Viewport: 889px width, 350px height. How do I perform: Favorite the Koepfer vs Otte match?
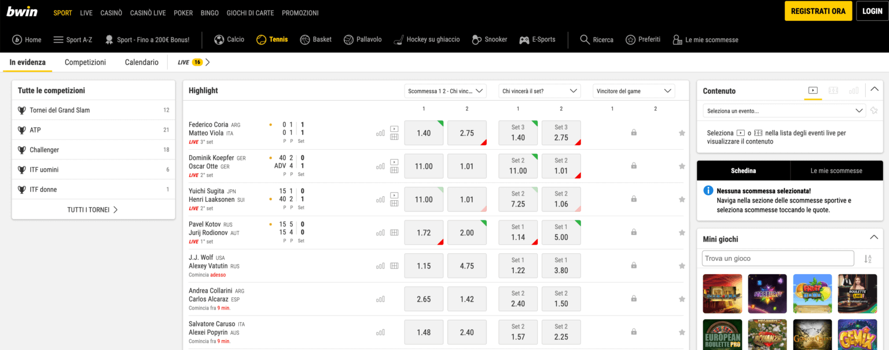pos(682,166)
